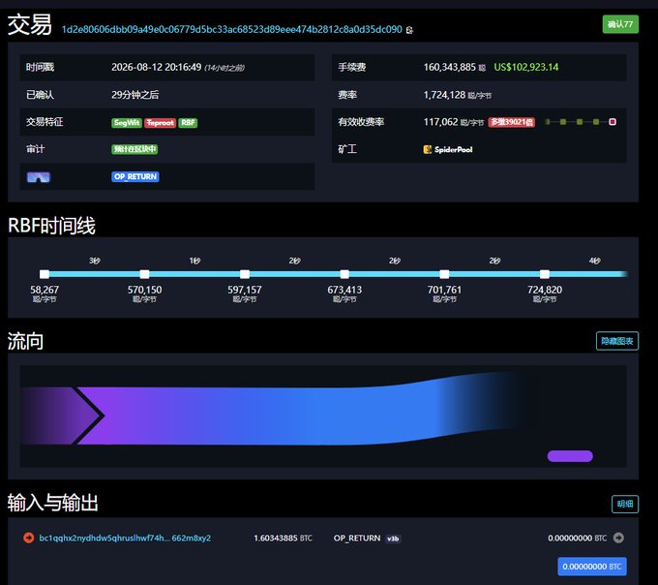
Task: Click the fee amount 160,343,885
Action: 449,67
